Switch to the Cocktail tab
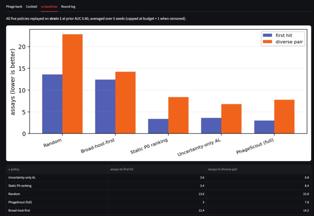This screenshot has width=314, height=216. (x=32, y=7)
